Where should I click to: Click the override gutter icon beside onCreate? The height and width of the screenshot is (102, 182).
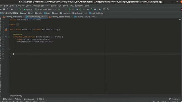[6, 37]
